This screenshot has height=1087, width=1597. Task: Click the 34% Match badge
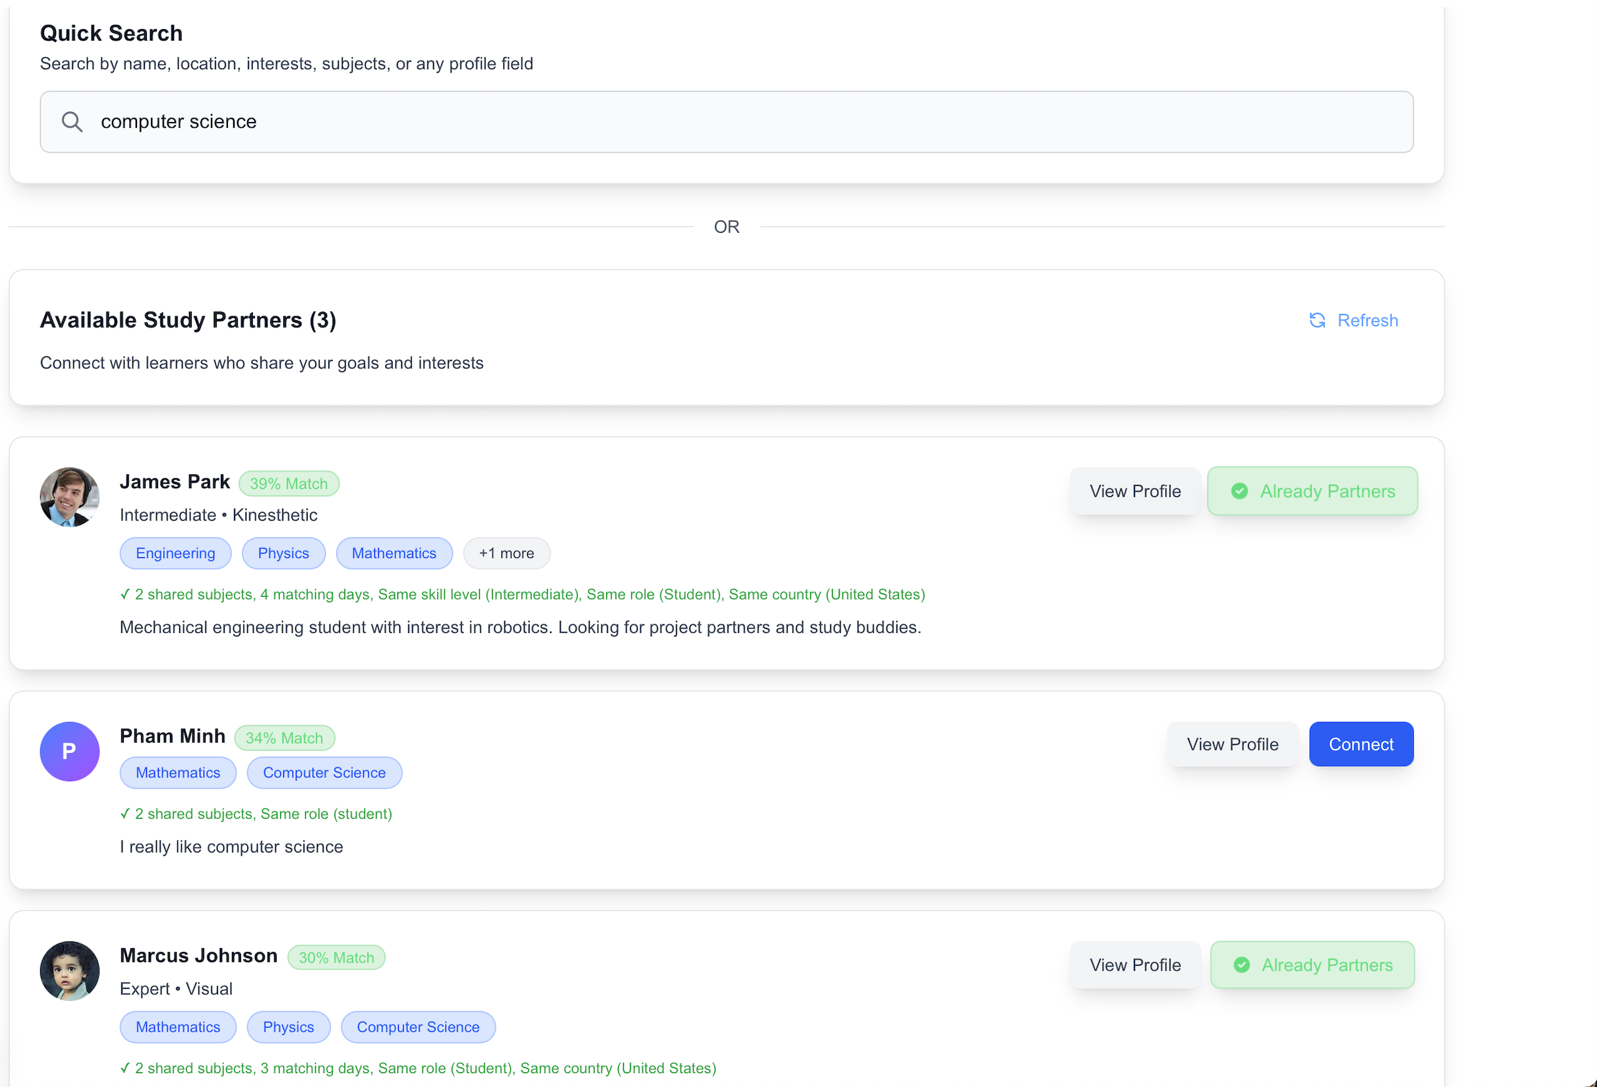coord(284,738)
